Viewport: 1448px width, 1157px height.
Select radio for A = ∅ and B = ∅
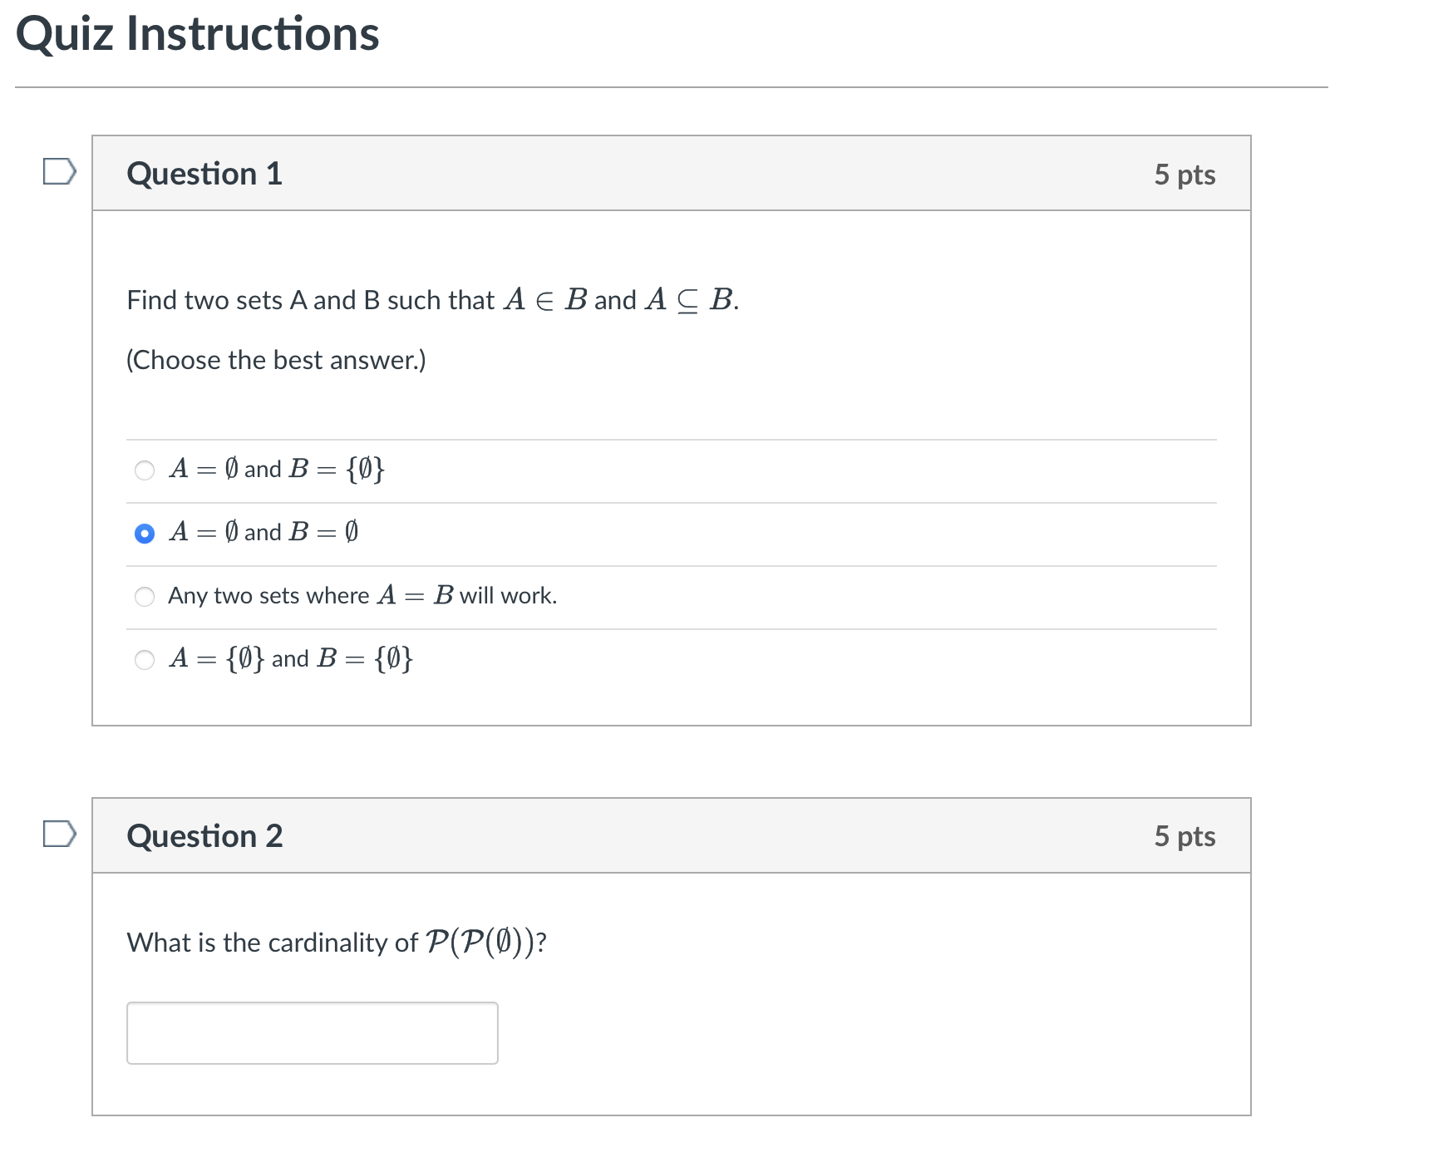pyautogui.click(x=145, y=534)
